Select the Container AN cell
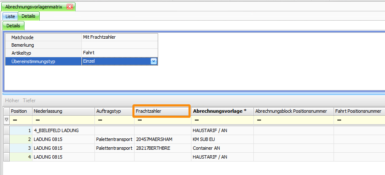Image resolution: width=385 pixels, height=175 pixels. [222, 148]
